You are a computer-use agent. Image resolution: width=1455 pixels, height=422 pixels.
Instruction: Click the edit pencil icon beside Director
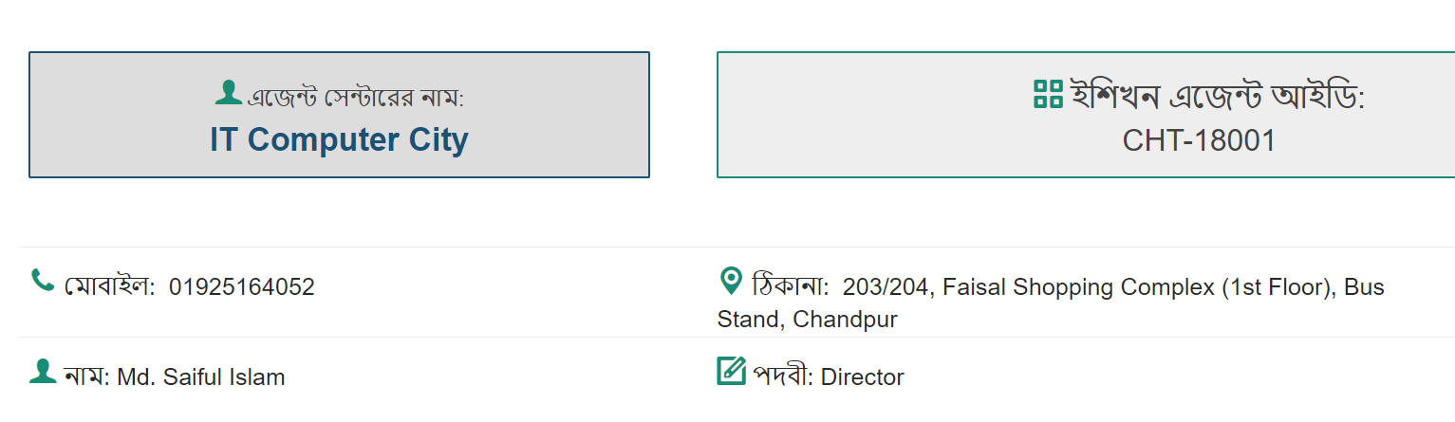click(732, 370)
